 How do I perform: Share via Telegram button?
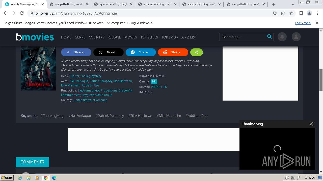141,52
